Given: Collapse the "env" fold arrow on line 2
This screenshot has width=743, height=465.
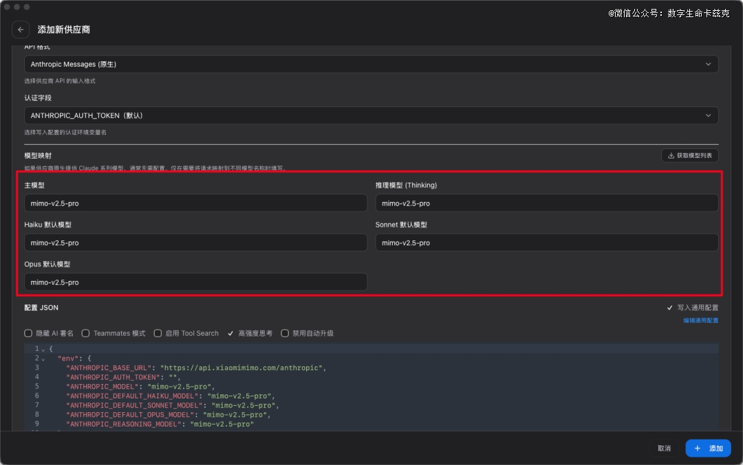Looking at the screenshot, I should 43,359.
